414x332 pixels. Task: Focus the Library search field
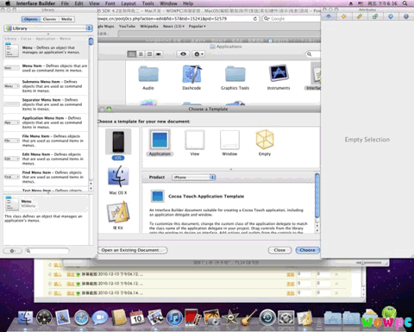(47, 251)
